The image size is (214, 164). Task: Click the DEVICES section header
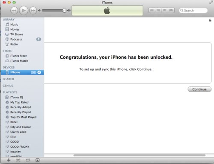tap(9, 67)
